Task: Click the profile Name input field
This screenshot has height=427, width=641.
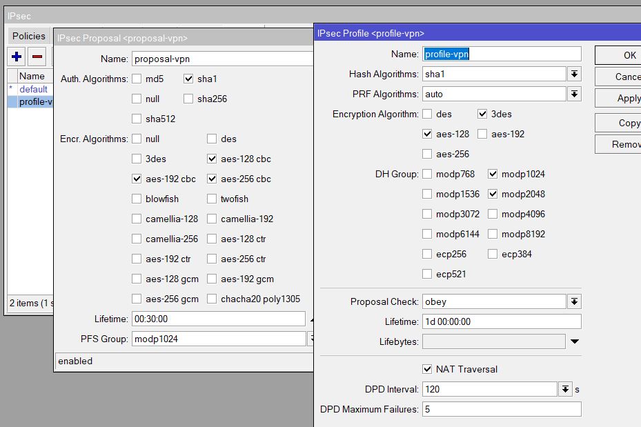Action: (502, 54)
